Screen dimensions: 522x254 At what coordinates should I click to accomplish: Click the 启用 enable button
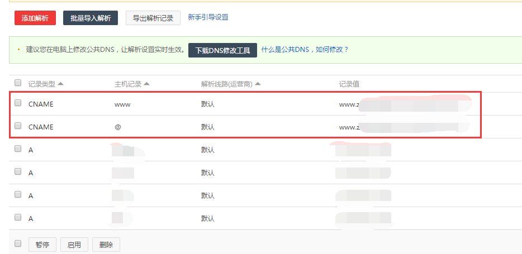pos(74,245)
